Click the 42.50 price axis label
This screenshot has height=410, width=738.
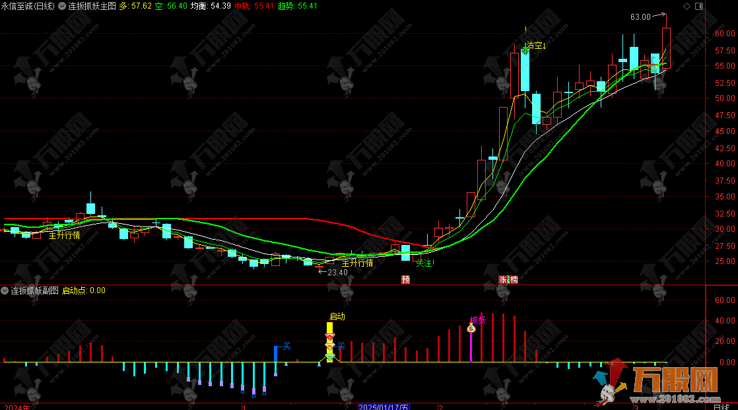click(x=725, y=149)
